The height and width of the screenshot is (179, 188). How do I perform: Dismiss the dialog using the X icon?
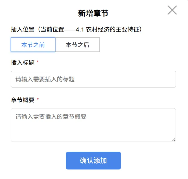point(172,10)
